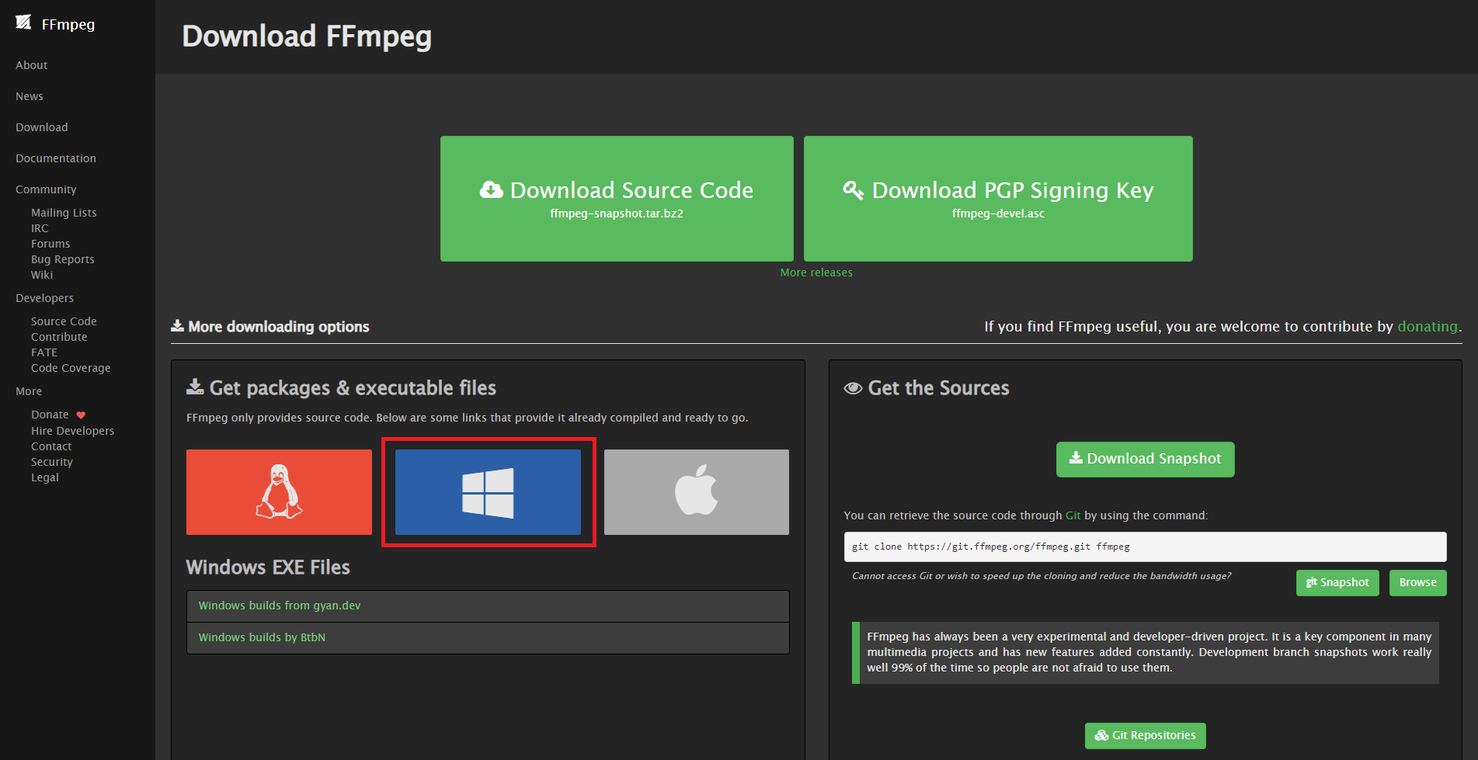The image size is (1478, 760).
Task: Open the Git Repositories button
Action: tap(1145, 735)
